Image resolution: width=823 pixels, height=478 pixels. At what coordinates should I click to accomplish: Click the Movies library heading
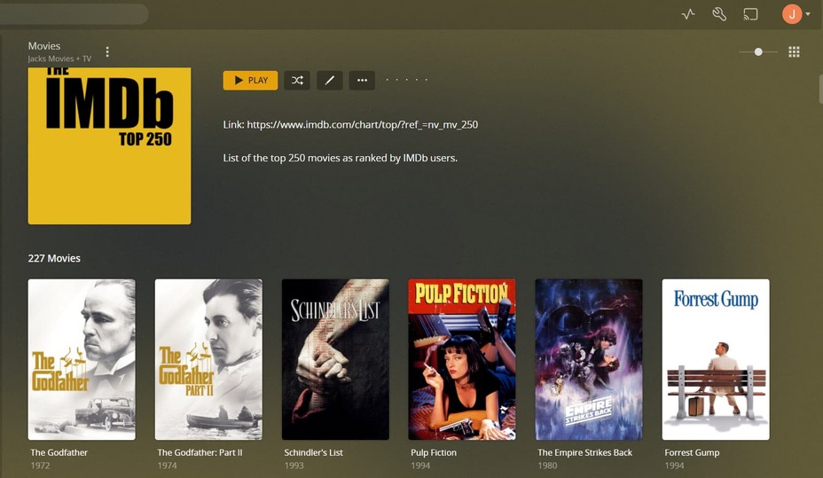click(x=44, y=45)
